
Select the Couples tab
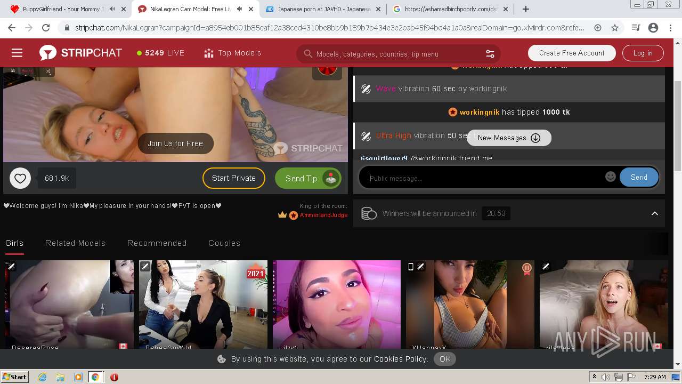(224, 243)
